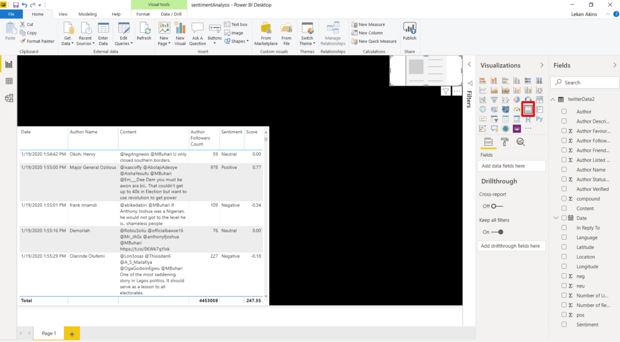
Task: Choose the R script visual
Action: (528, 119)
